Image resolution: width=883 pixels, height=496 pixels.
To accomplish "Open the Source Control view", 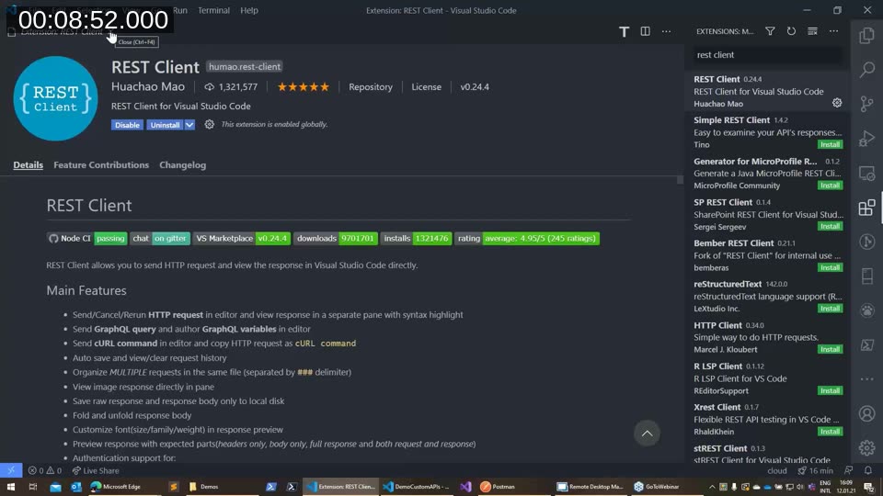I will click(866, 104).
